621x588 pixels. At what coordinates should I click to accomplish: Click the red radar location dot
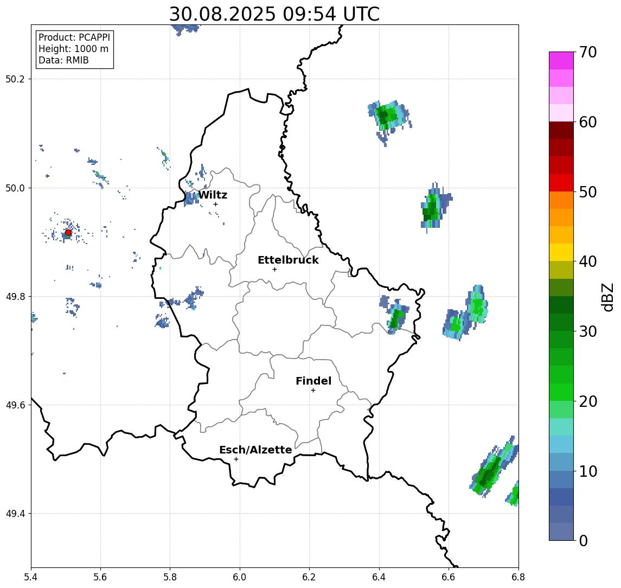68,233
